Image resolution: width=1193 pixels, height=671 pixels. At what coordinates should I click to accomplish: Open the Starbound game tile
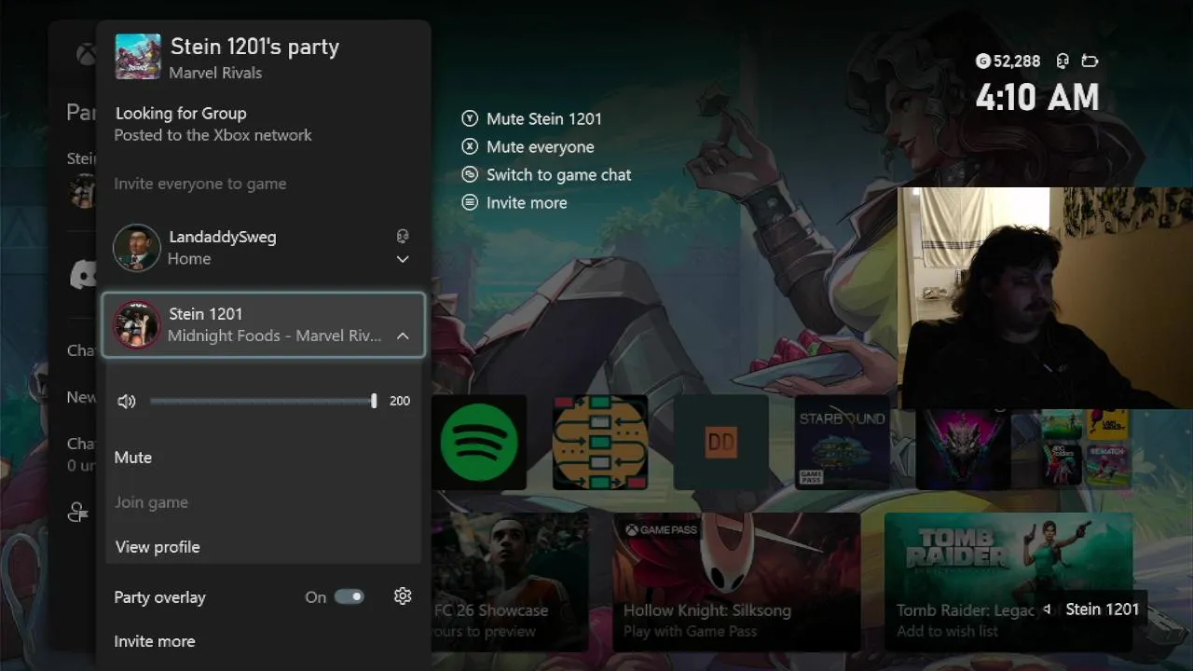[843, 442]
